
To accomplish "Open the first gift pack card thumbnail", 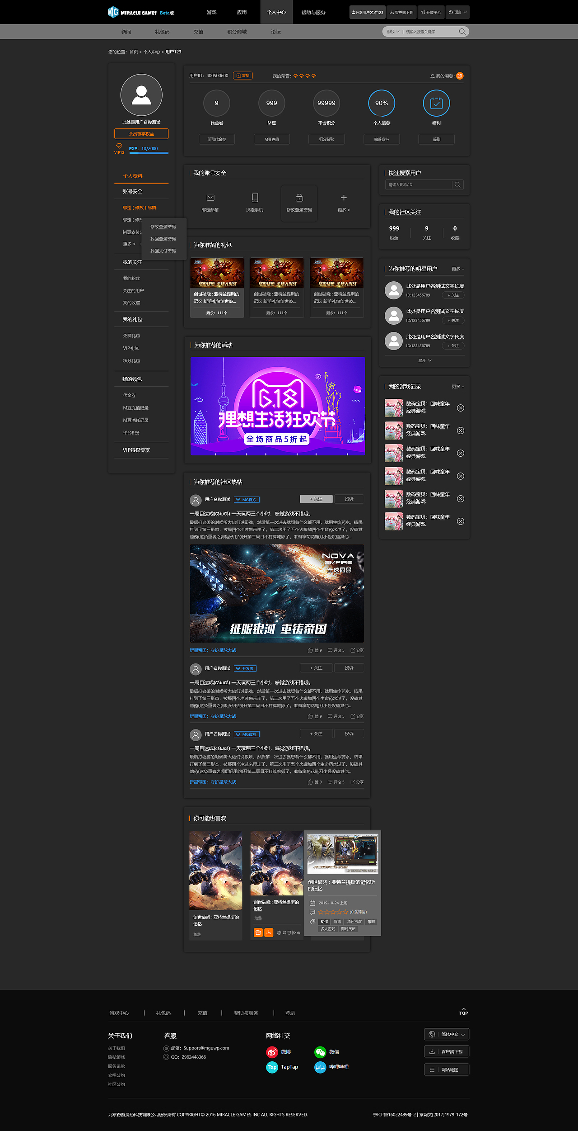I will click(217, 273).
